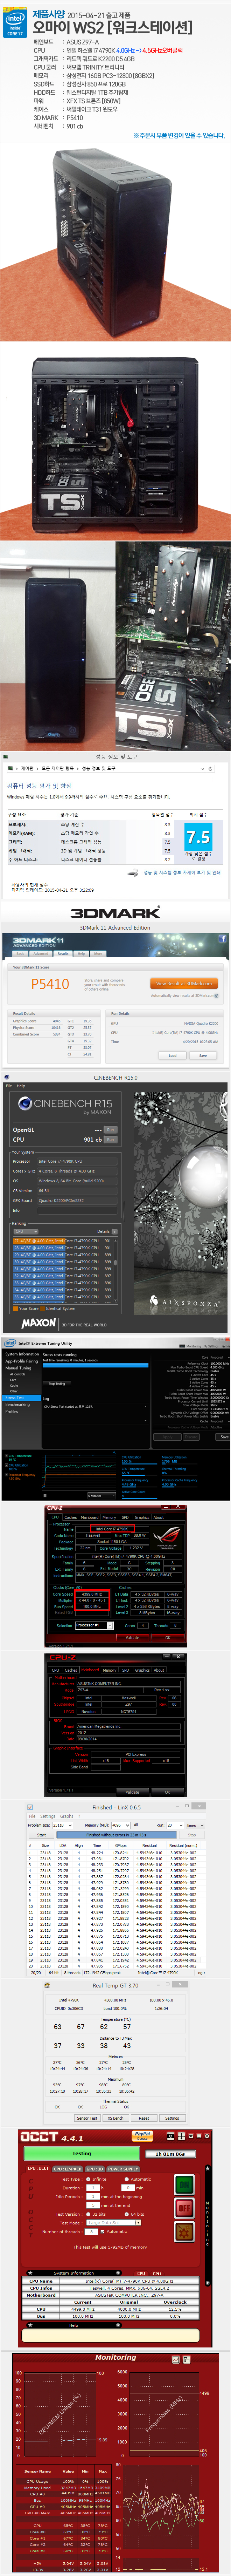Open System Information in Intel XTU sidebar

[22, 1354]
